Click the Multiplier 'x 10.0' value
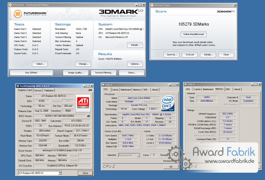Viewport: 265px width, 180px height. [x=128, y=139]
